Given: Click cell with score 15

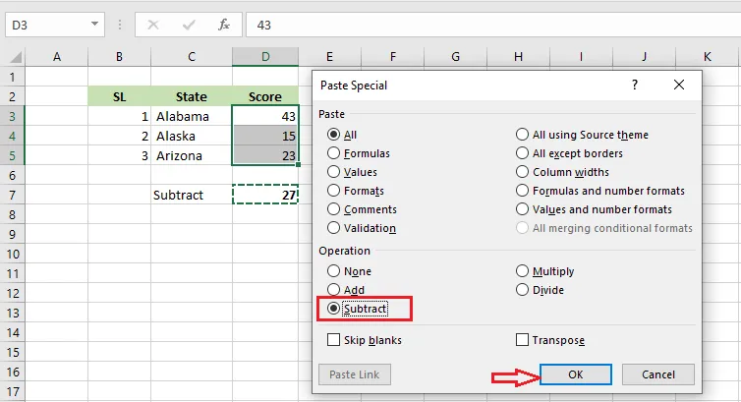Looking at the screenshot, I should pos(265,136).
